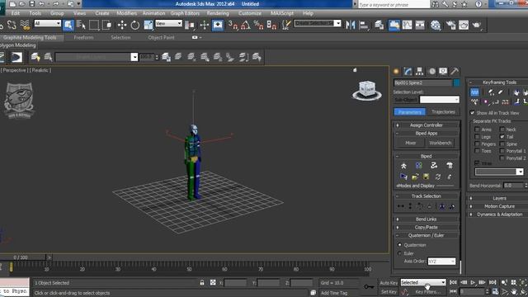The width and height of the screenshot is (528, 297).
Task: Toggle Biped Motion Flow Mode
Action: tap(434, 165)
